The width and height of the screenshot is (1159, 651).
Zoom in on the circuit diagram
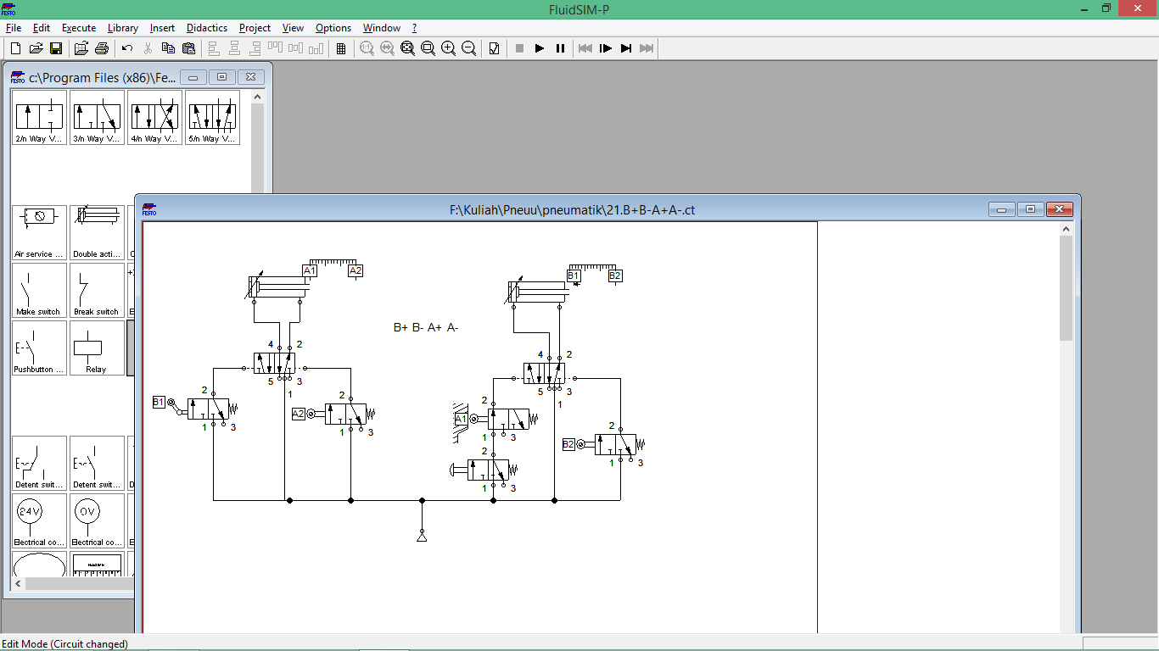pos(448,48)
